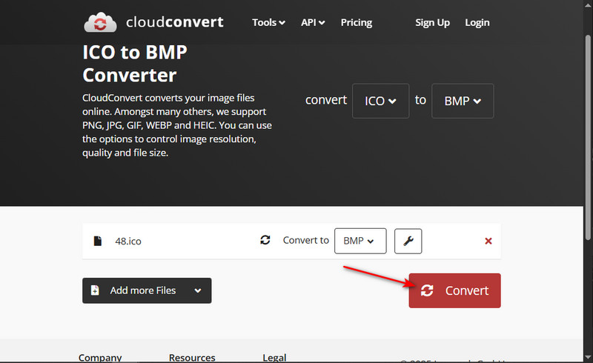
Task: Click the refresh arrows icon before Convert to
Action: click(265, 240)
